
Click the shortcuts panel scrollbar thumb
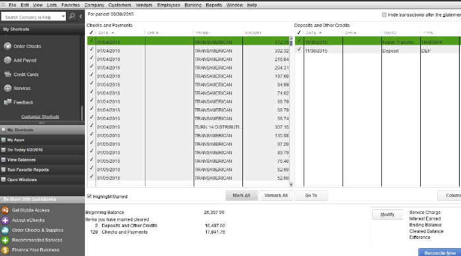82,113
